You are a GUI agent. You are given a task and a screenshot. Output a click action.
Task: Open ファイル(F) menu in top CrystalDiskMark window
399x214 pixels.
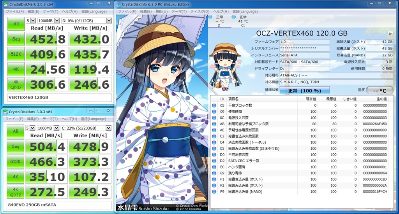(x=14, y=11)
